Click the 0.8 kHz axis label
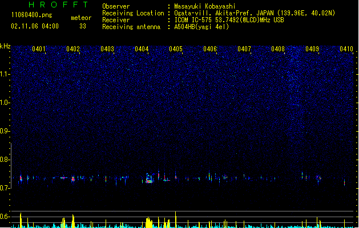The width and height of the screenshot is (359, 228). point(5,160)
